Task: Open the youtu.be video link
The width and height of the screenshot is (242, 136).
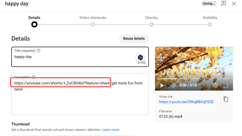Action: [186, 102]
